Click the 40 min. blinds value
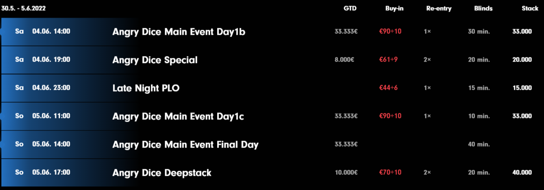The image size is (544, 190). point(479,144)
